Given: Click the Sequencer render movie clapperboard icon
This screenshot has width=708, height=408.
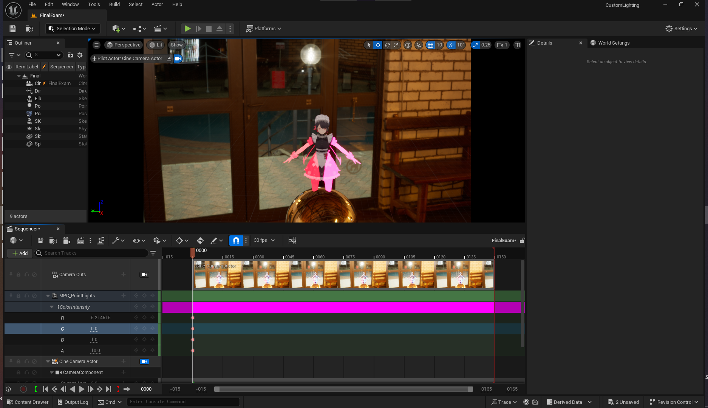Looking at the screenshot, I should (80, 241).
